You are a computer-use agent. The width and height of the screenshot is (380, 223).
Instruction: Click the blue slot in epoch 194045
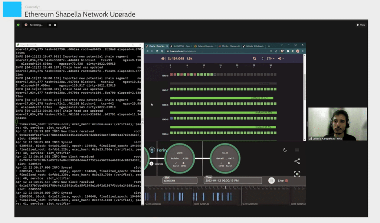171,118
